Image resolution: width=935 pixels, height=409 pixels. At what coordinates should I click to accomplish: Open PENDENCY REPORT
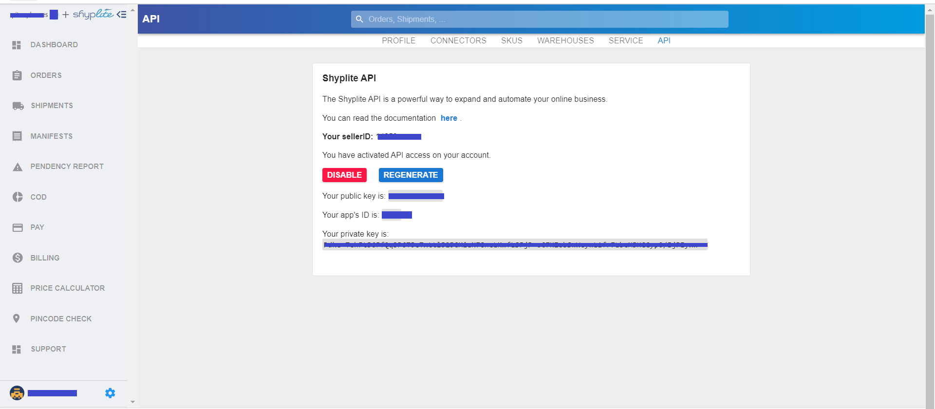[67, 167]
